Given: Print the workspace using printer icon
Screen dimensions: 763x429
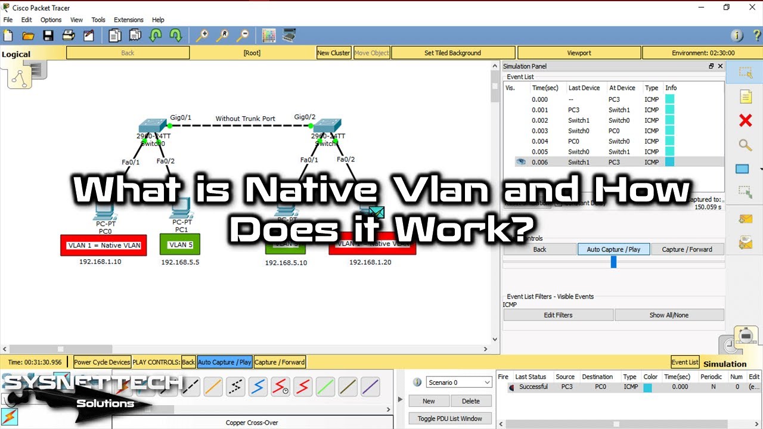Looking at the screenshot, I should click(x=68, y=36).
